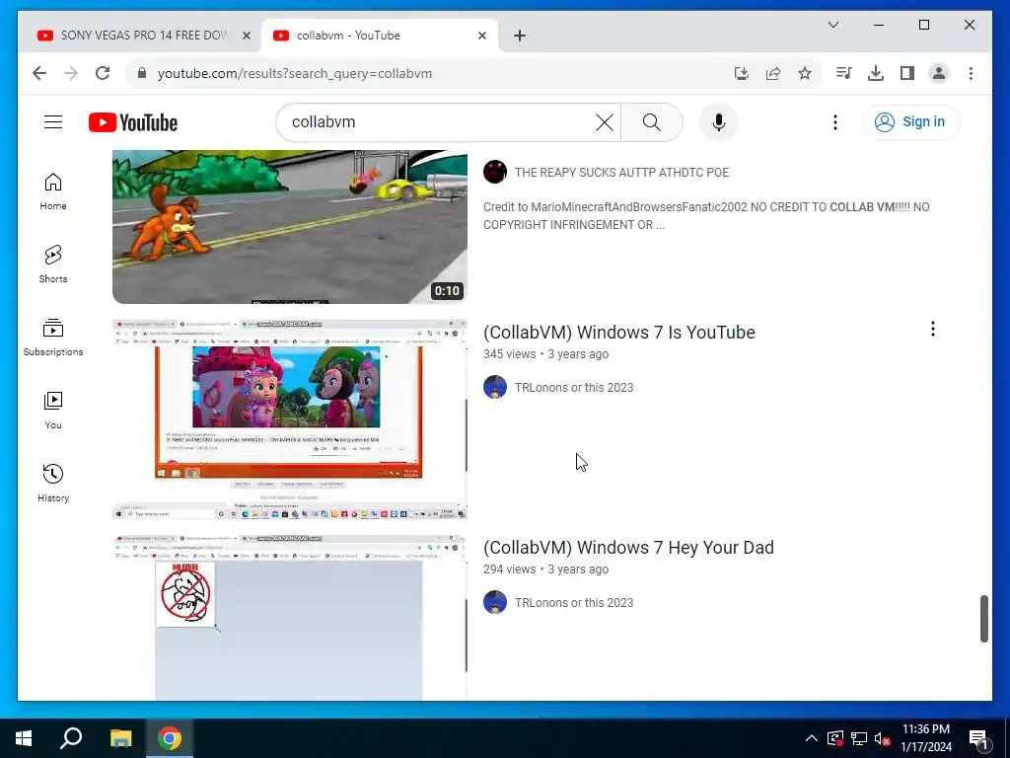Open Windows 7 Is YouTube thumbnail
This screenshot has width=1010, height=758.
click(290, 418)
